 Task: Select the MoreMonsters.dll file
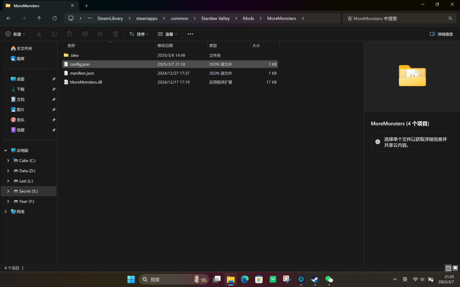pyautogui.click(x=170, y=82)
